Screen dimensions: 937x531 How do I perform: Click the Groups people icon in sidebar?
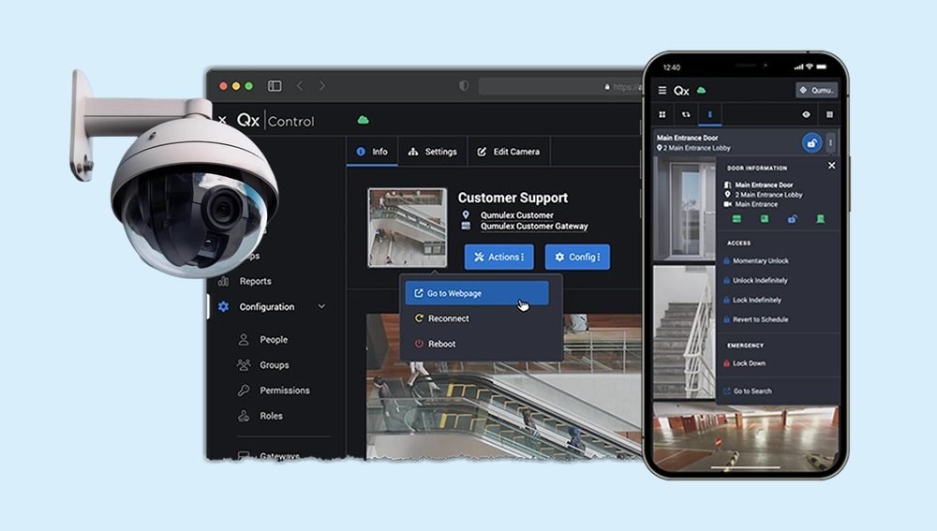pyautogui.click(x=244, y=365)
